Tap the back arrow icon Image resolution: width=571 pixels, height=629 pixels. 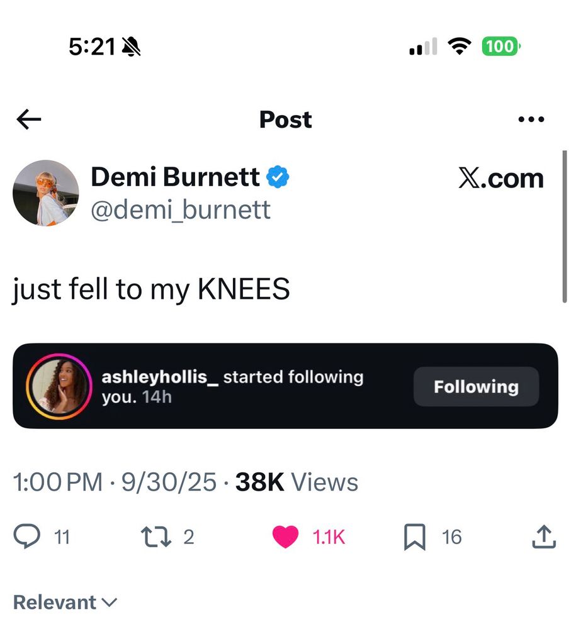click(28, 120)
